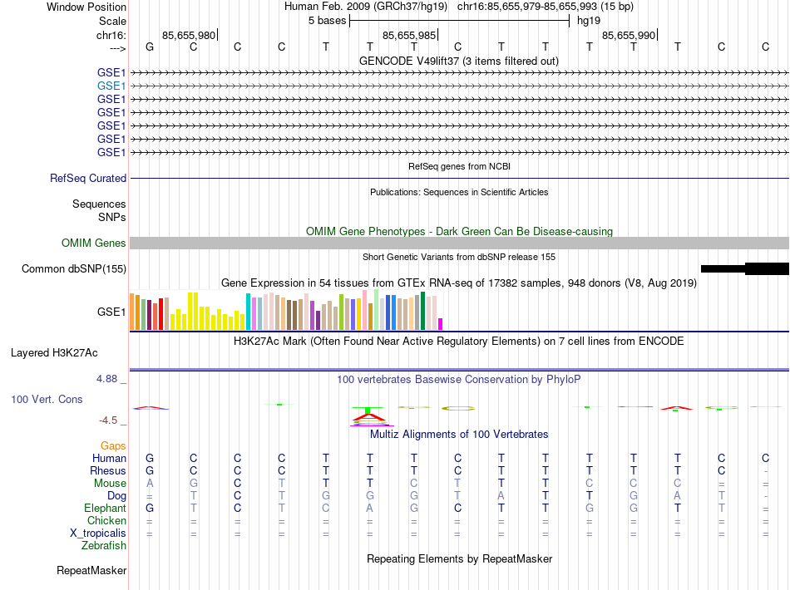790x590 pixels.
Task: Click the 'RefSeq genes from NCBI' title
Action: 460,166
